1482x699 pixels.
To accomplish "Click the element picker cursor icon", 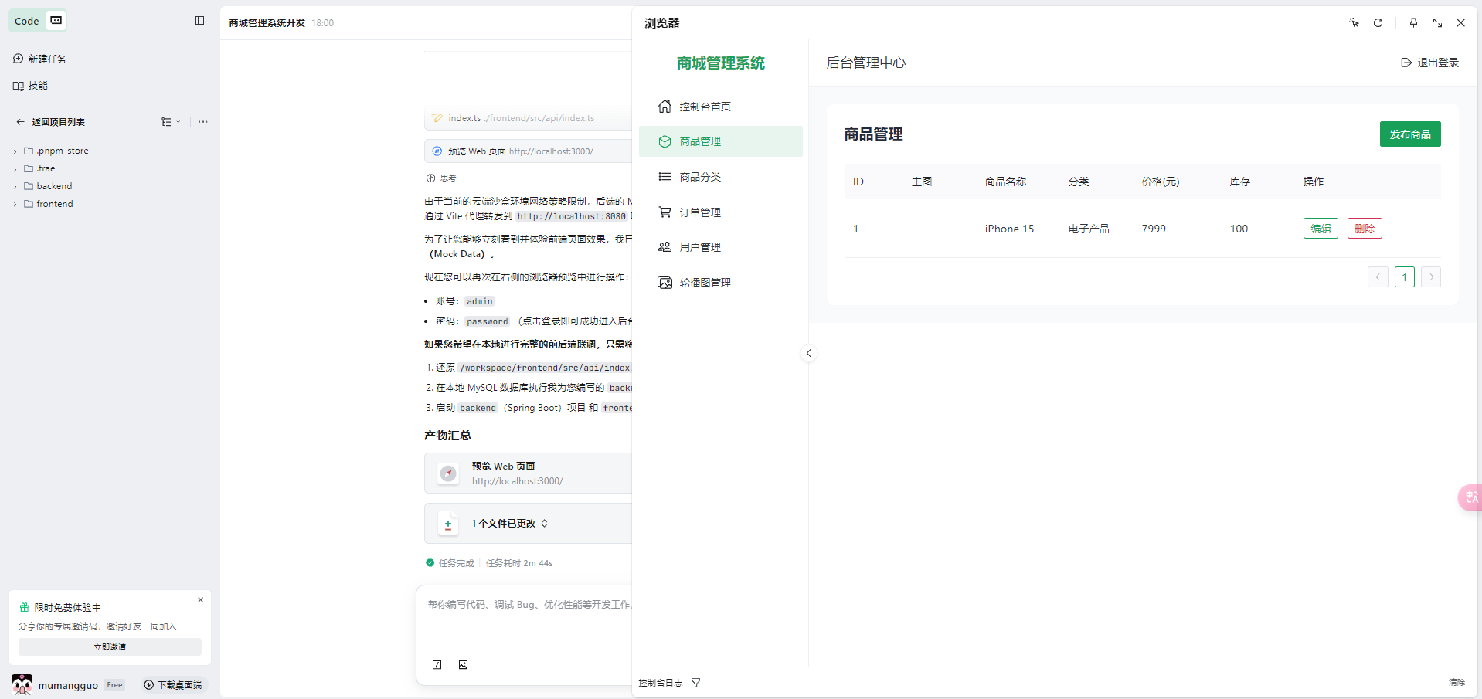I will point(1354,23).
